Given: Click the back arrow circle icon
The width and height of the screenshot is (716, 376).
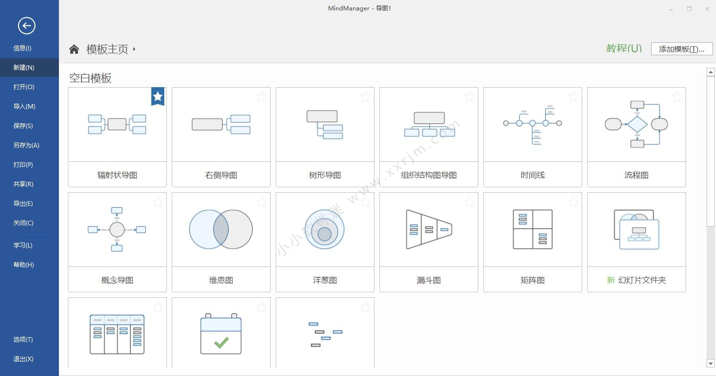Looking at the screenshot, I should tap(26, 25).
